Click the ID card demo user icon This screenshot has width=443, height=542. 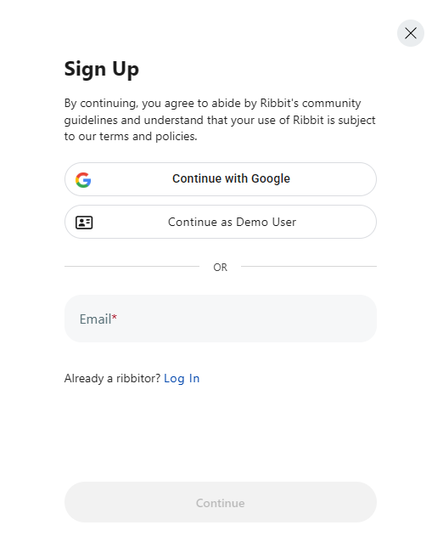click(x=84, y=223)
